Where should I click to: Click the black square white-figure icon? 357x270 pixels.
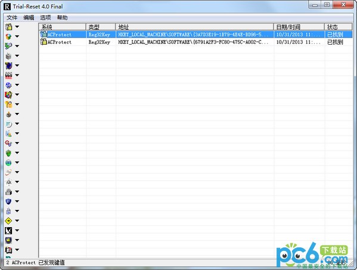click(x=9, y=231)
